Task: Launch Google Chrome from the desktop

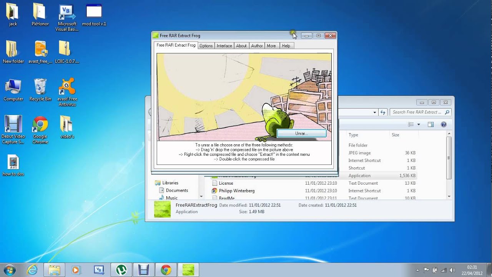Action: click(x=40, y=130)
